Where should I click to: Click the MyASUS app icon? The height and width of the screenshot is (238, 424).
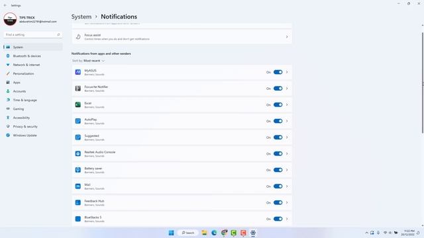78,72
